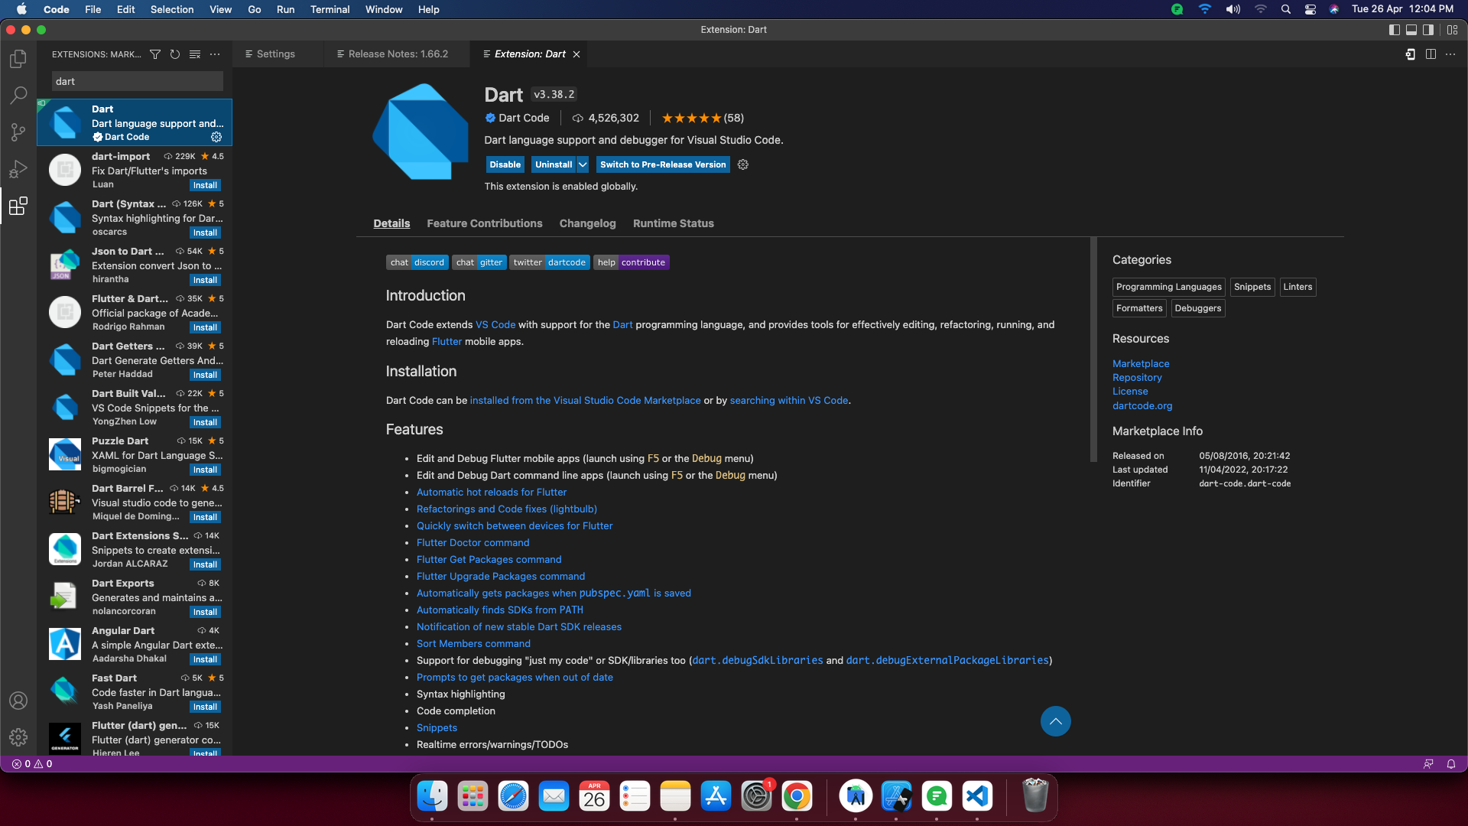Open the Source Control view

(18, 132)
